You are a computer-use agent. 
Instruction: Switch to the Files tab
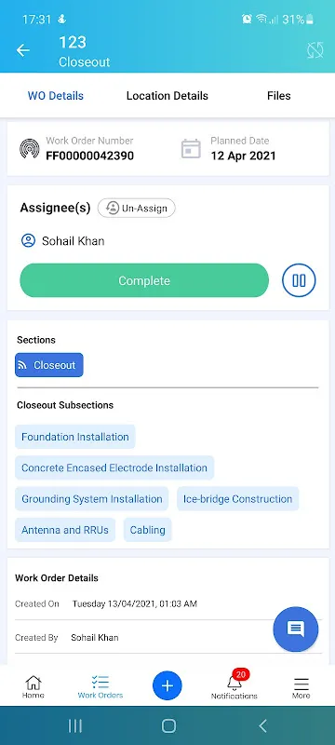[x=278, y=96]
